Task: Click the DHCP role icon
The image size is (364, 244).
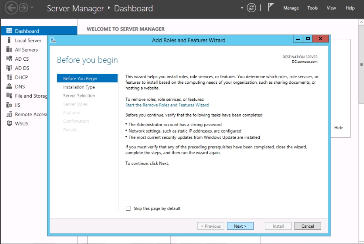Action: (9, 77)
